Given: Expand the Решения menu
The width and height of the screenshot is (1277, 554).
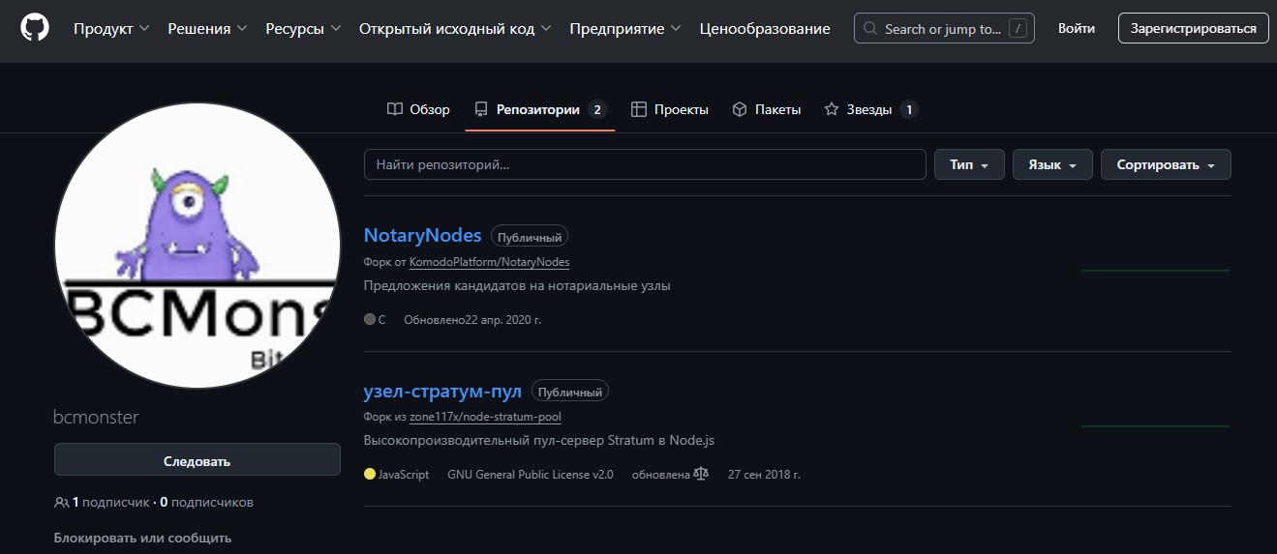Looking at the screenshot, I should pos(207,29).
